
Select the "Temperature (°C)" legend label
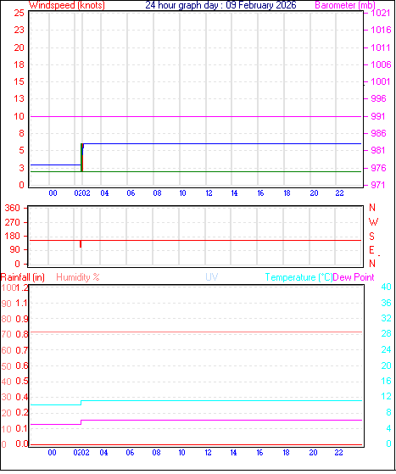pyautogui.click(x=298, y=277)
